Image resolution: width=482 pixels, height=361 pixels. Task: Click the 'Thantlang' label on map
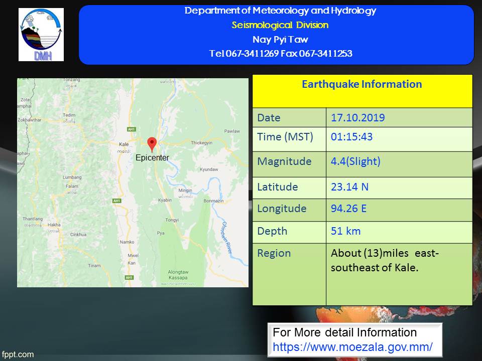pos(33,219)
